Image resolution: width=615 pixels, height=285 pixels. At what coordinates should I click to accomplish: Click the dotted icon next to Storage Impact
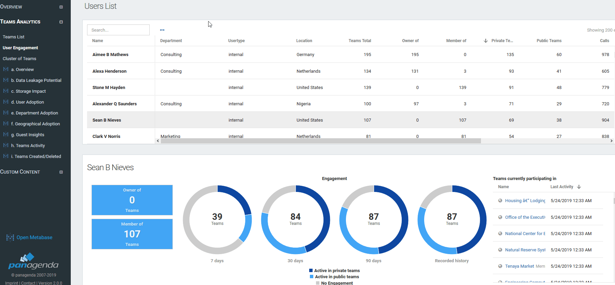click(x=6, y=91)
